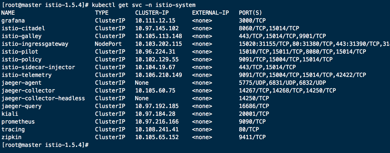
Task: Click the port 20001/TCP text
Action: coord(254,114)
